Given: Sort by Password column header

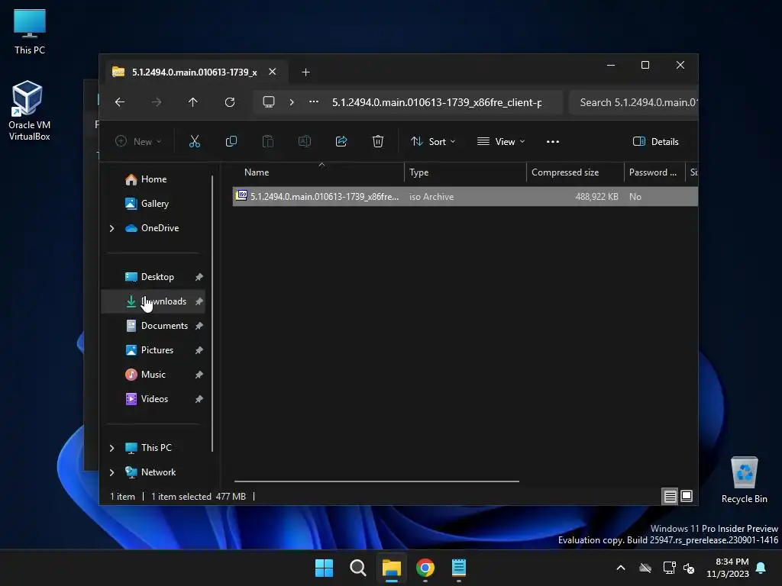Looking at the screenshot, I should [x=654, y=172].
